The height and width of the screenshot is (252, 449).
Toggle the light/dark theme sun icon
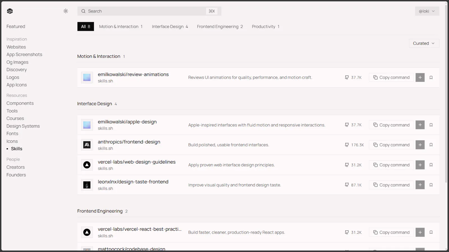(x=66, y=11)
